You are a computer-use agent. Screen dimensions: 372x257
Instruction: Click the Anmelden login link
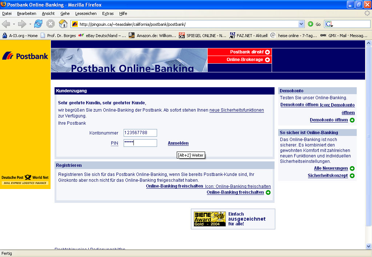[178, 143]
